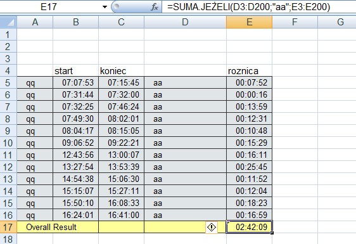Viewport: 356px width, 244px height.
Task: Click cell with value 12:43:56
Action: (76, 155)
